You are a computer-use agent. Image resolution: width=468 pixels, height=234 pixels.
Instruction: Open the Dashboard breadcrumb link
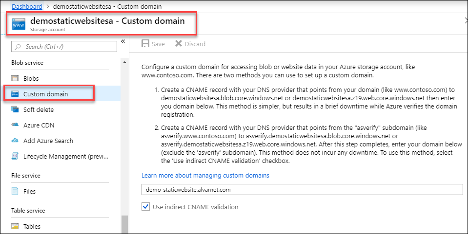(27, 6)
